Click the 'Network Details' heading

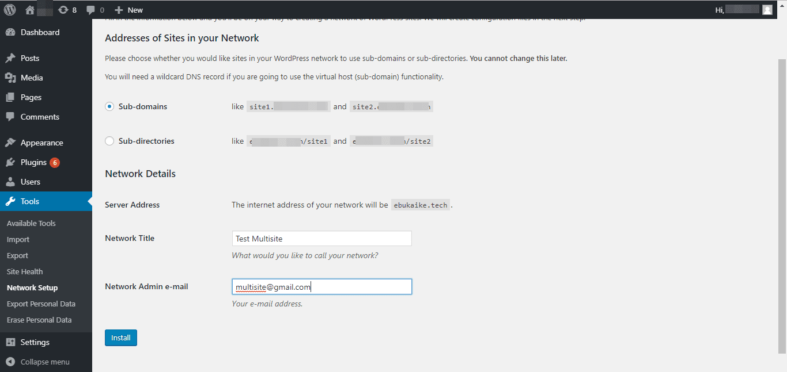coord(140,174)
